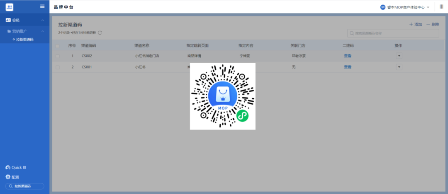Click the sidebar 拉新渠道码 search input
The height and width of the screenshot is (194, 448).
(x=25, y=186)
